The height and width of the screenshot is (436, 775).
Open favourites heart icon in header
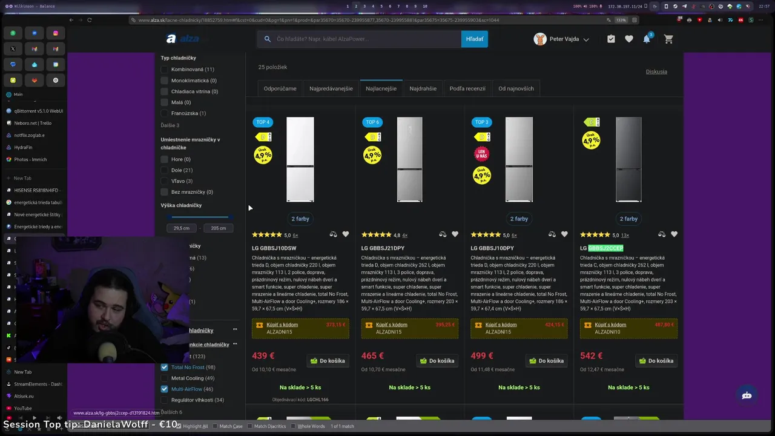(x=629, y=39)
